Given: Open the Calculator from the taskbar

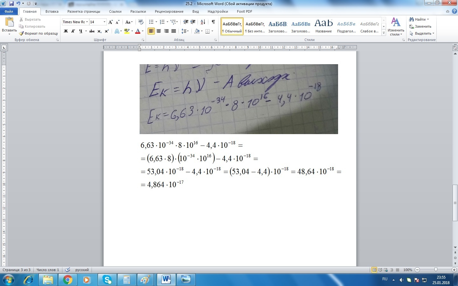Looking at the screenshot, I should 127,280.
